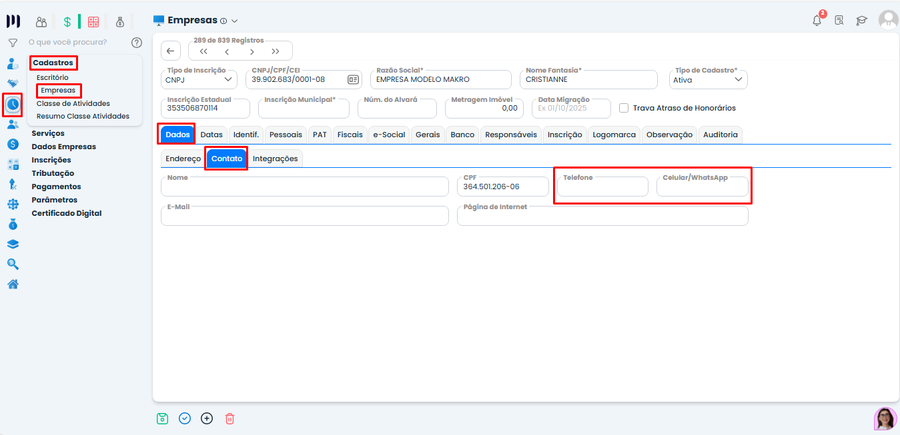Expand the Tipo de Cadastro dropdown
This screenshot has height=435, width=900.
(709, 79)
